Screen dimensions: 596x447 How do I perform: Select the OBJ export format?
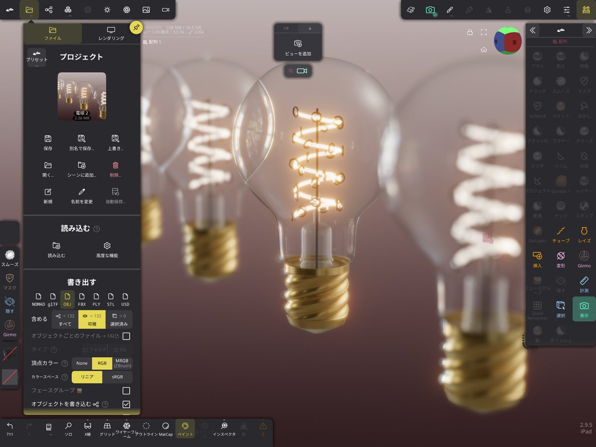tap(67, 299)
